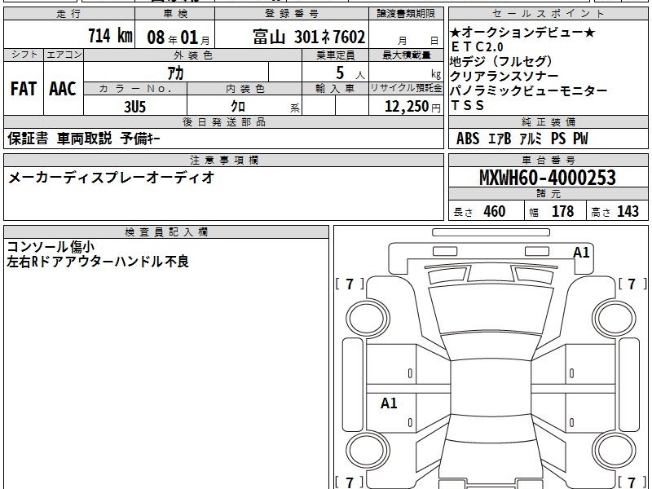Screen dimensions: 652x489
Task: Click クリアランスソナー sales point
Action: [x=504, y=76]
